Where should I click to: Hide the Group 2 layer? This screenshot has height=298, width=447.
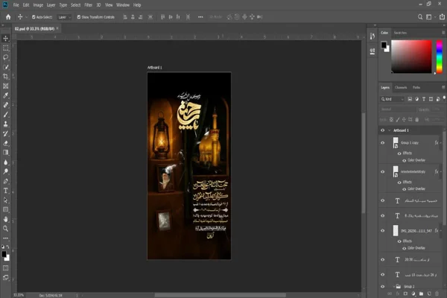[383, 286]
